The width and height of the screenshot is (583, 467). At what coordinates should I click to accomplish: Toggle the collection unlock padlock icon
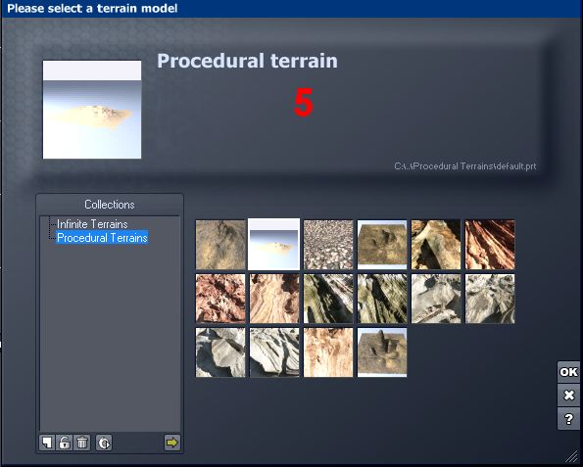[65, 443]
